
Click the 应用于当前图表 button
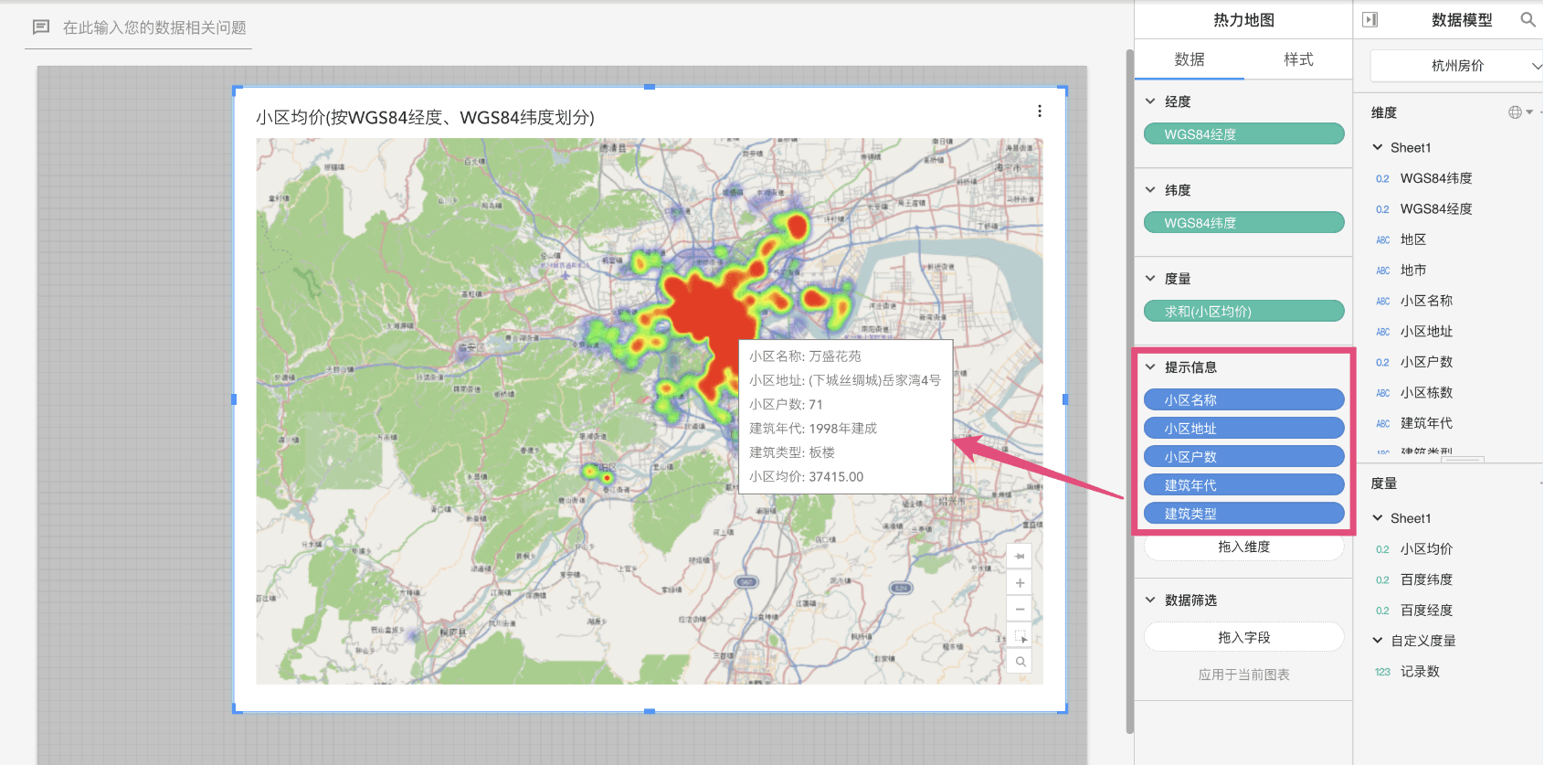1243,675
